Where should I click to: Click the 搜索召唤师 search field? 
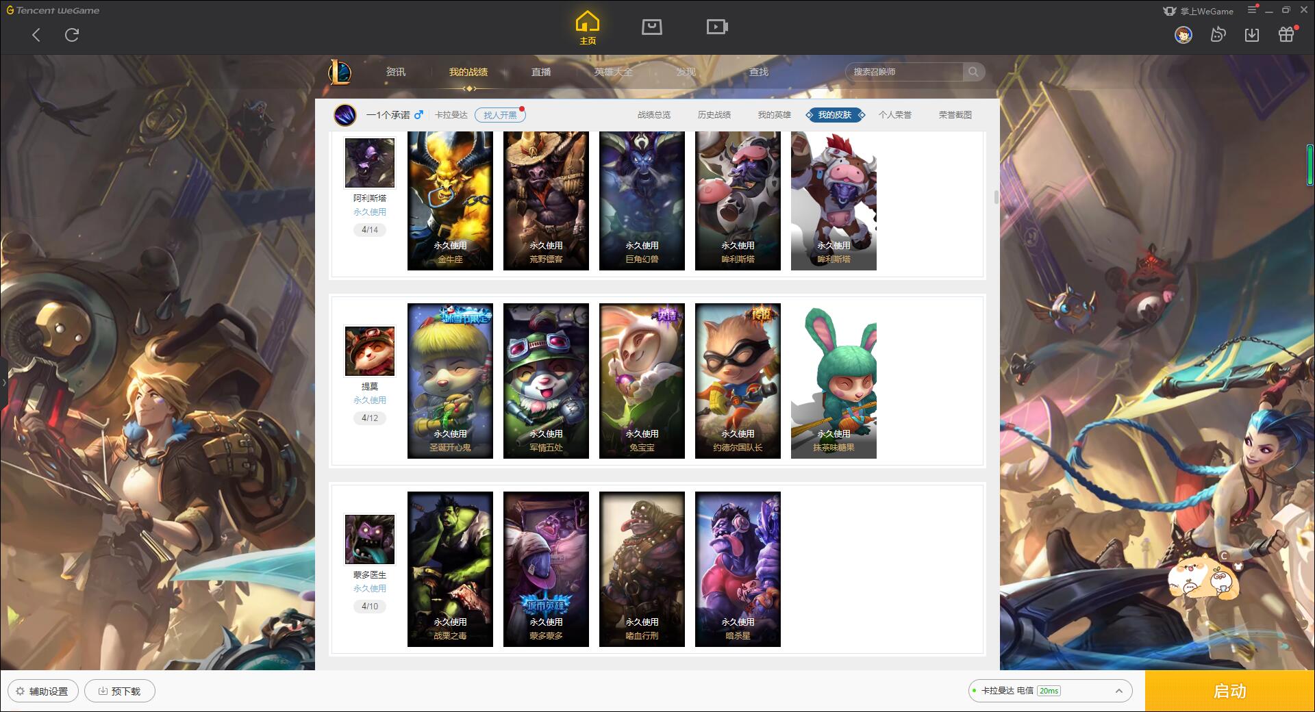(904, 72)
